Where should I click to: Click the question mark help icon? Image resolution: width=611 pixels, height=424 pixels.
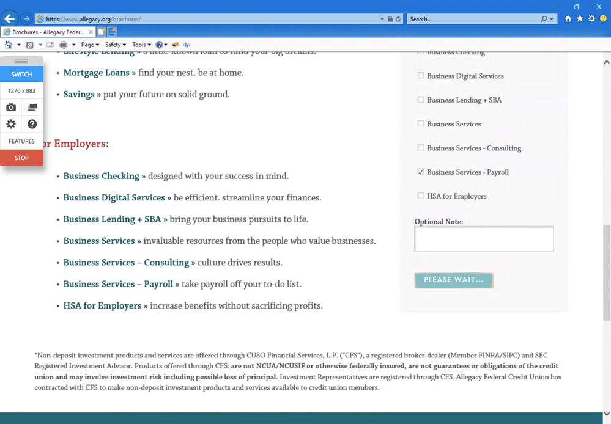(32, 124)
